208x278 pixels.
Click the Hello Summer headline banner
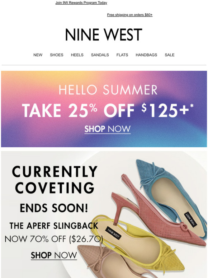point(108,90)
